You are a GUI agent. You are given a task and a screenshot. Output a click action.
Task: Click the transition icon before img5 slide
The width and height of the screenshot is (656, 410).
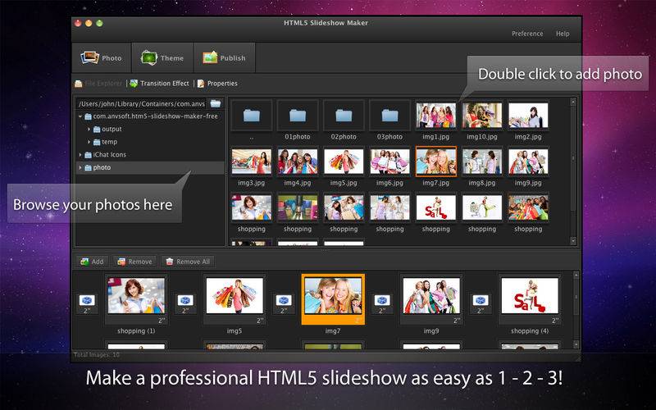[x=185, y=300]
